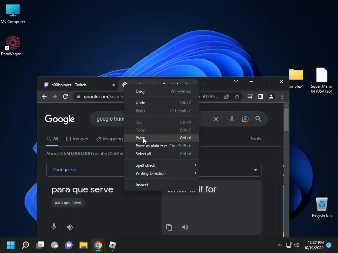Open the DataWagon desktop shortcut

13,45
